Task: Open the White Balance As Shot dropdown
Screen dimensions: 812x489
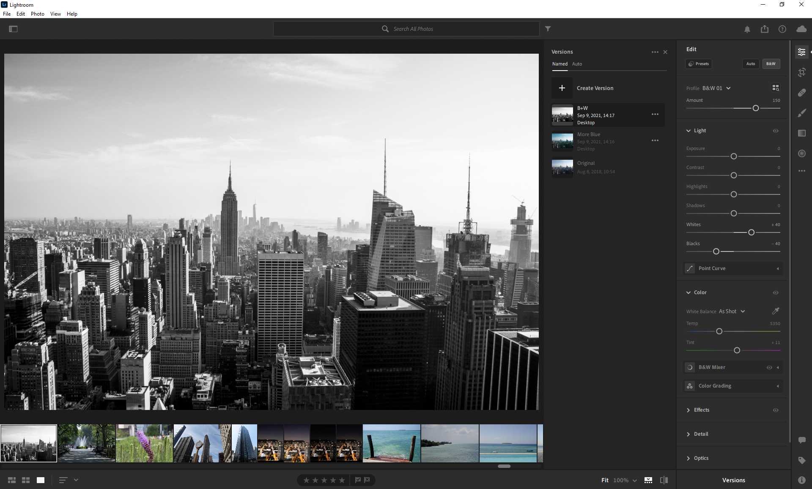Action: pyautogui.click(x=731, y=311)
